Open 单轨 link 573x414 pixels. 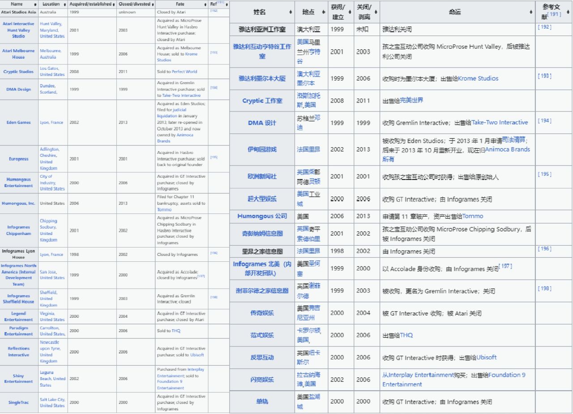click(262, 402)
